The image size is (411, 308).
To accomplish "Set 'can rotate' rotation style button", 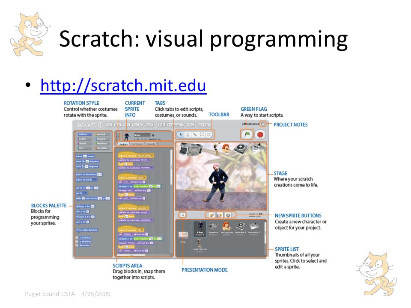I will tap(118, 133).
